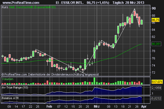Click the 74 price axis label
164x109 pixels.
[x=153, y=65]
